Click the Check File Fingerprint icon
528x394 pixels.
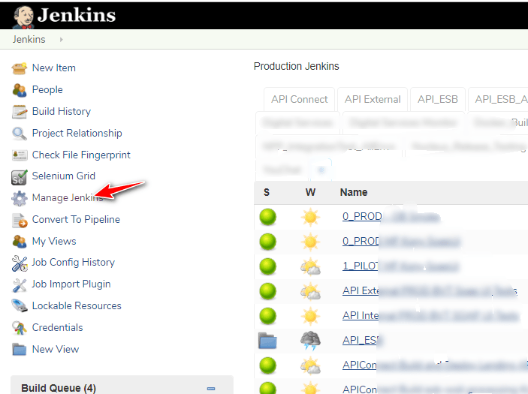[20, 155]
